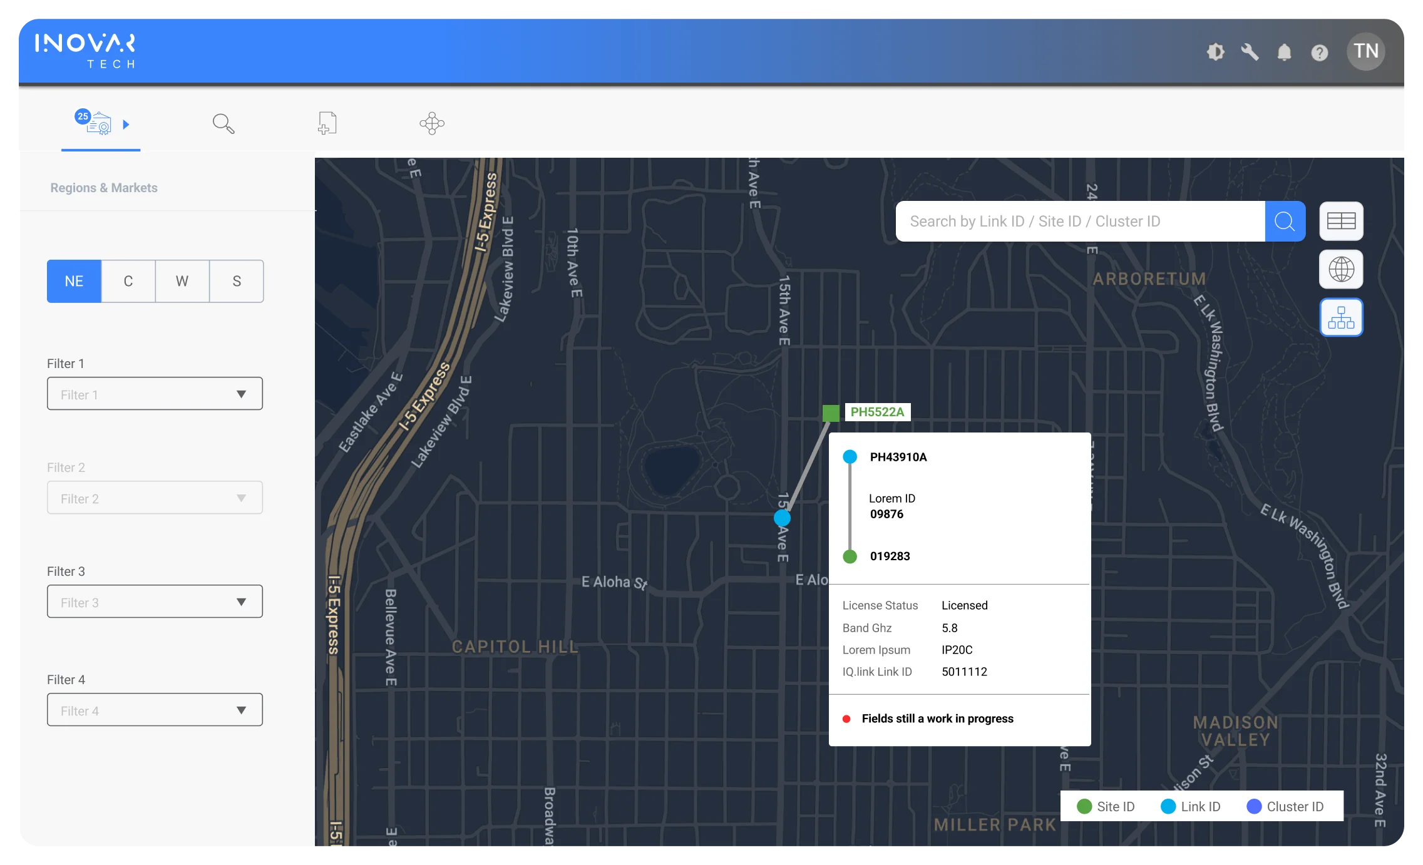The image size is (1423, 865).
Task: Open the Filter 2 dropdown
Action: 155,498
